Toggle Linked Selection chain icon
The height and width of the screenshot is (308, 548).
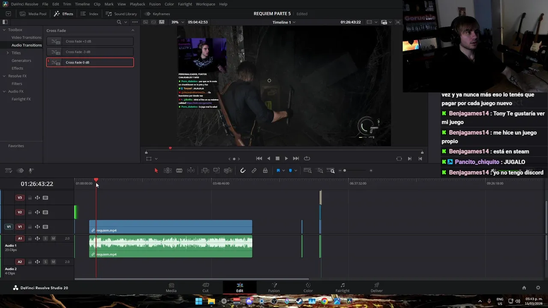(254, 170)
